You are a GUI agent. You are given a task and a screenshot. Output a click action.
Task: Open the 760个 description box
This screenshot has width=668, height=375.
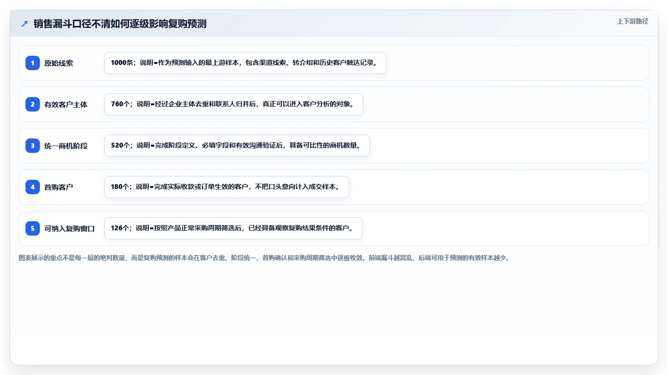(234, 104)
